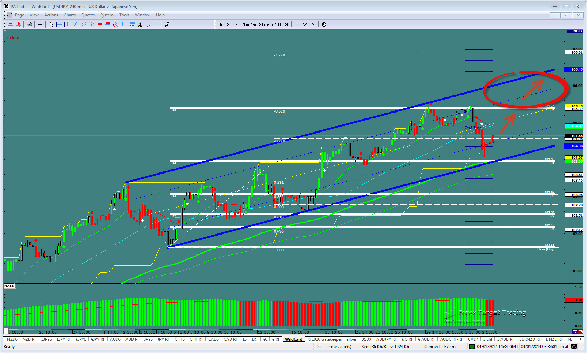Open the View menu
The image size is (587, 353).
(34, 15)
